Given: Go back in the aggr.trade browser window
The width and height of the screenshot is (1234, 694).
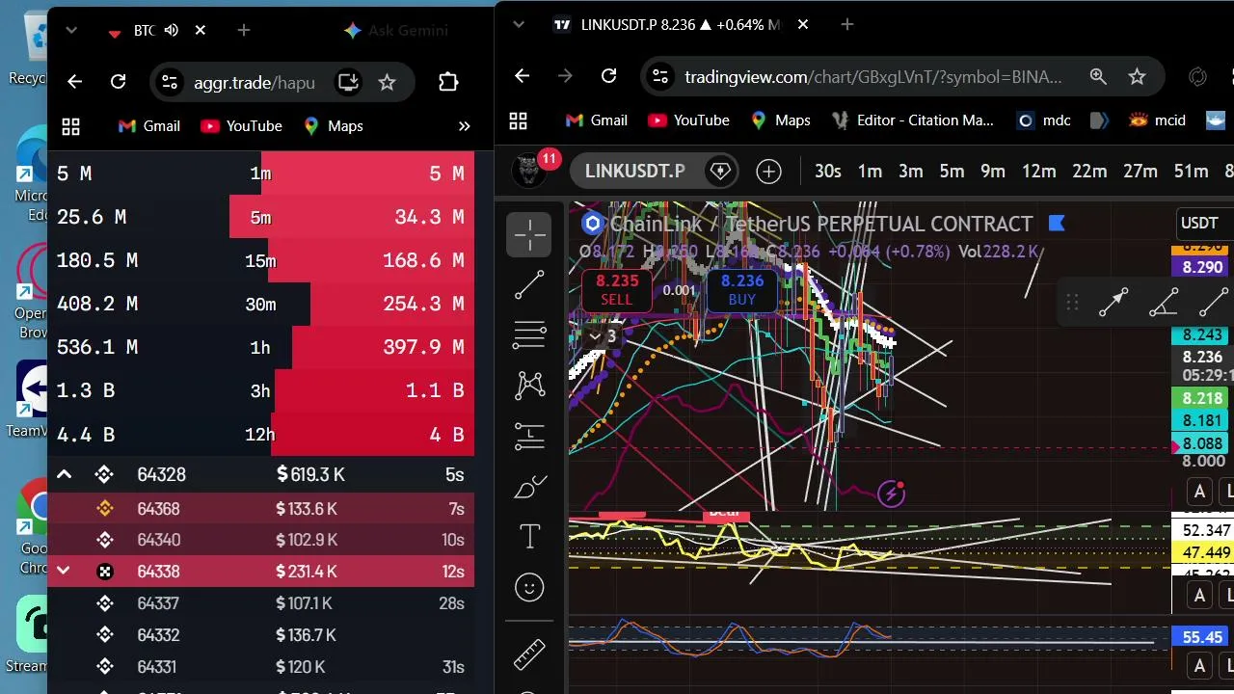Looking at the screenshot, I should (74, 82).
